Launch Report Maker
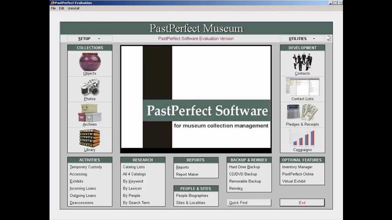 coord(187,174)
